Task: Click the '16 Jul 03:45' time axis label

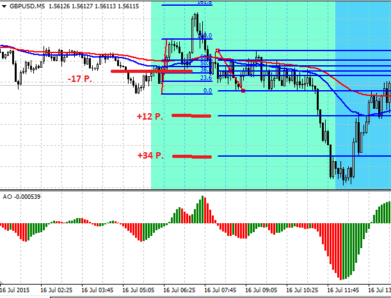Action: tap(97, 290)
